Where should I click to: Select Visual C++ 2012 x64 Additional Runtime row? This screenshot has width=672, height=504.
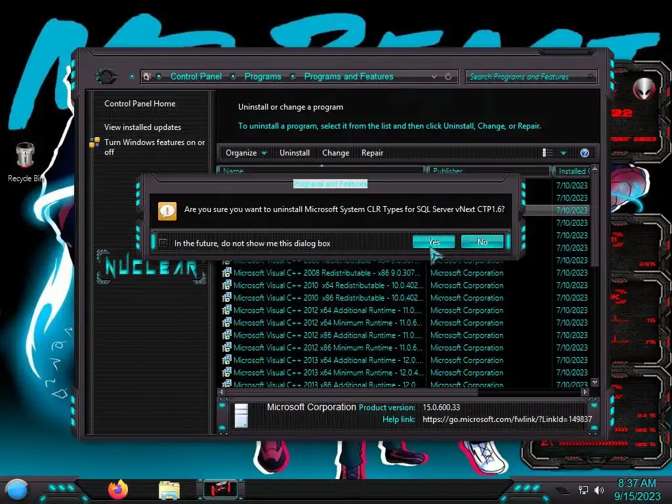pyautogui.click(x=404, y=310)
